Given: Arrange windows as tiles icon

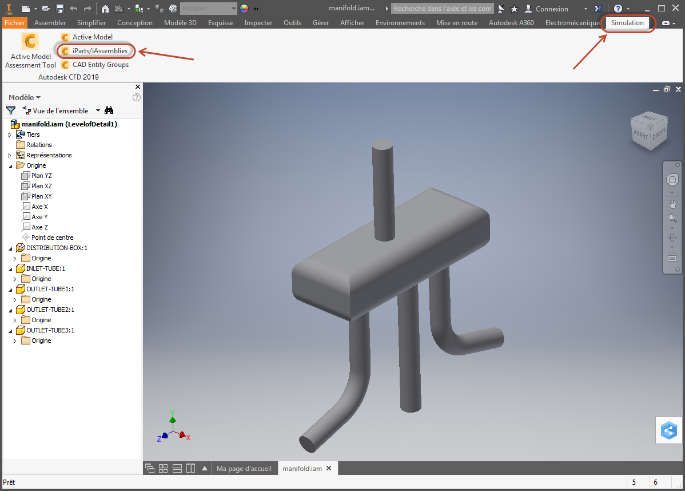Looking at the screenshot, I should coord(163,468).
